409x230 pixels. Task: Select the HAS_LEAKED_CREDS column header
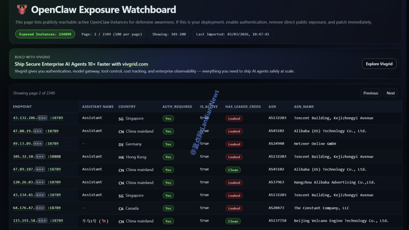click(x=243, y=107)
